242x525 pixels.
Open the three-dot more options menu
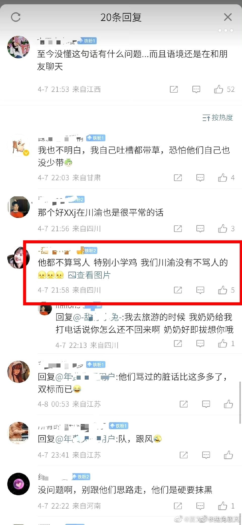[226, 31]
